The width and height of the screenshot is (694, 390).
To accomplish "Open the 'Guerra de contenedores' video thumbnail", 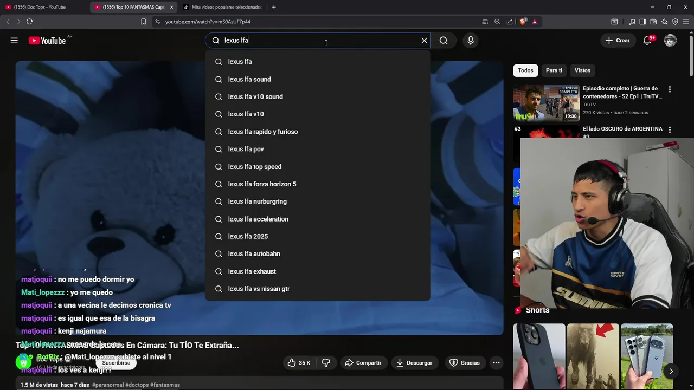I will click(546, 102).
